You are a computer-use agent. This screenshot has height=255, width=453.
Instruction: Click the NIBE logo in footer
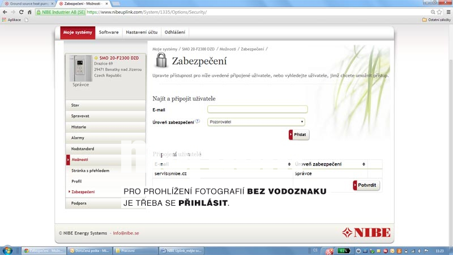pyautogui.click(x=366, y=232)
